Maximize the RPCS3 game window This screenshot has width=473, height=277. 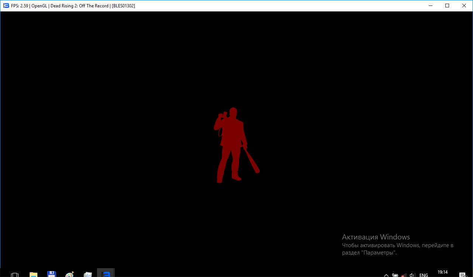[x=447, y=6]
